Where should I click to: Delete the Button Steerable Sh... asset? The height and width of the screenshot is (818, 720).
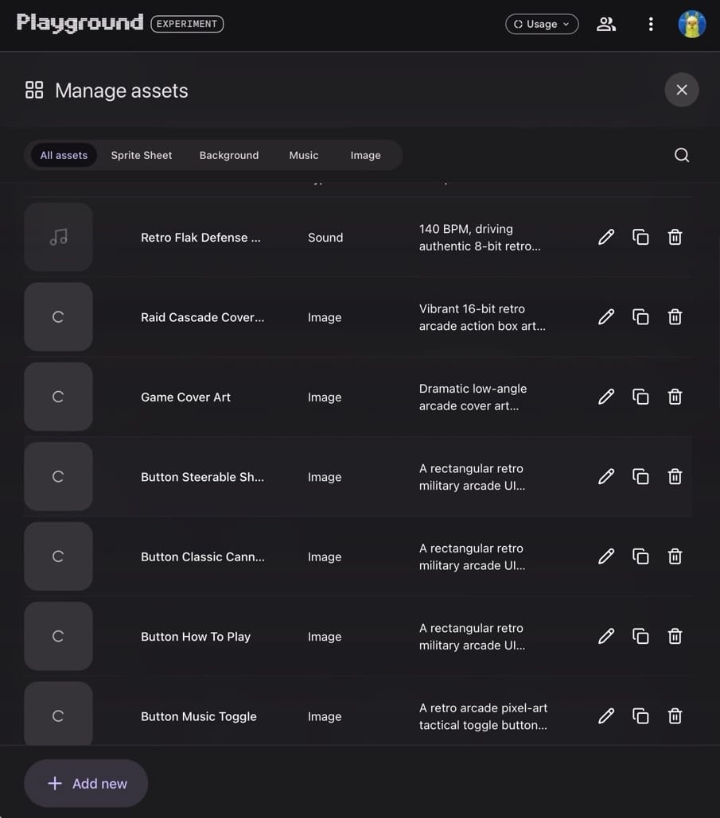coord(675,476)
